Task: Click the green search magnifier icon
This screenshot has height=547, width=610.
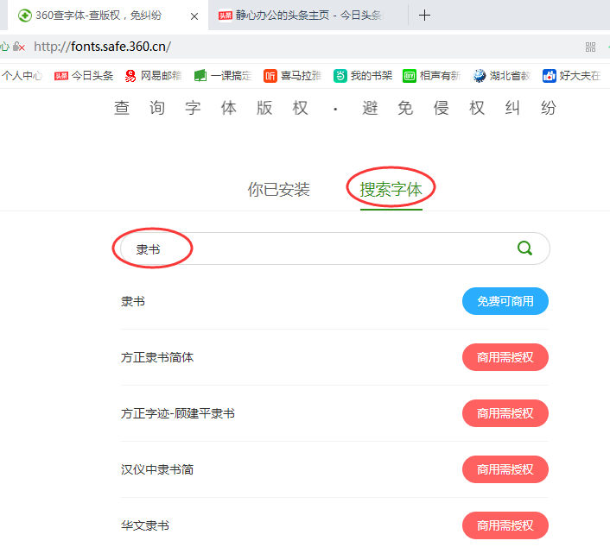Action: (524, 248)
